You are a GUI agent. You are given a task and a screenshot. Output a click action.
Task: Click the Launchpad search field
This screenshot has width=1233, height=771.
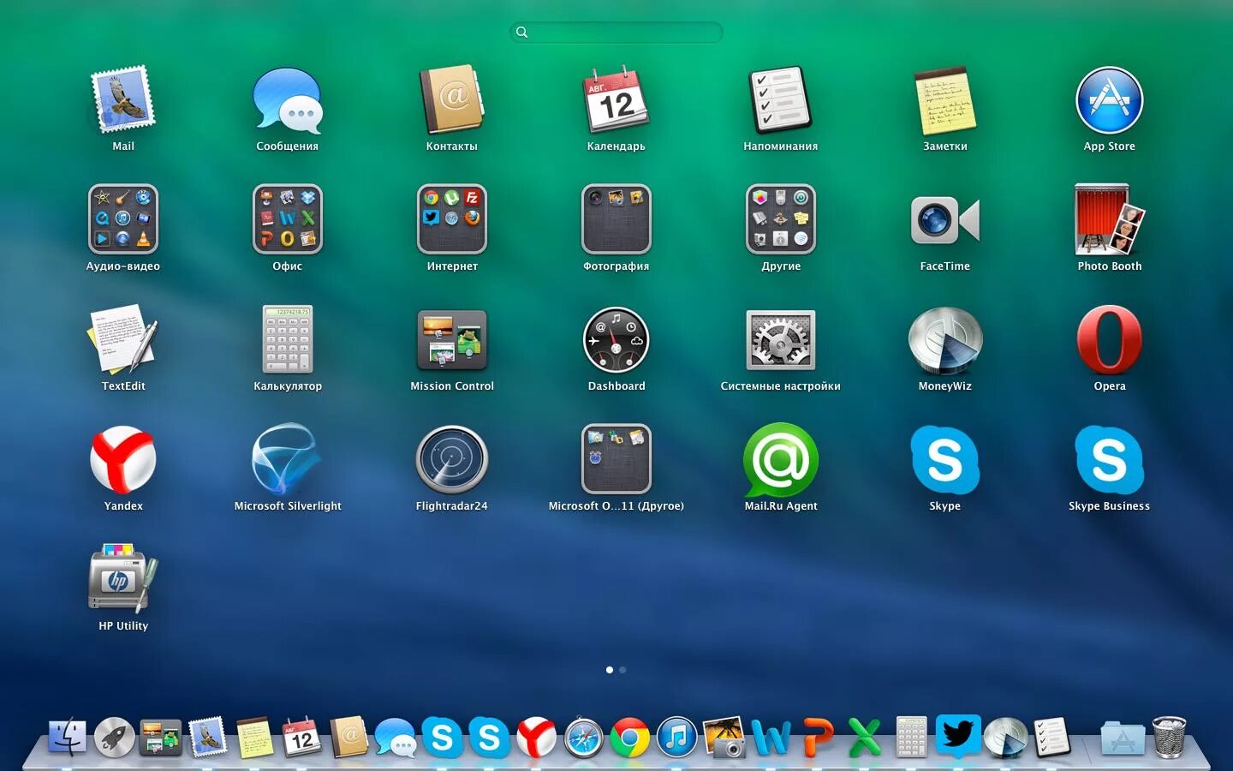click(616, 33)
